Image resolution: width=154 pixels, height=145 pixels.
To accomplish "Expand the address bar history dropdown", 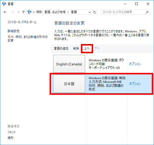I will 90,12.
